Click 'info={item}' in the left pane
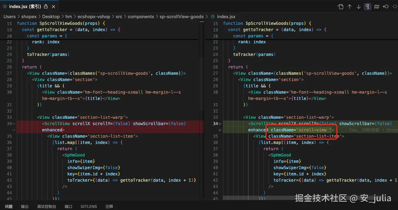Image resolution: width=398 pixels, height=210 pixels. pyautogui.click(x=81, y=161)
